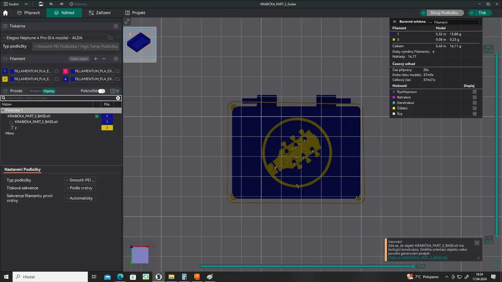502x282 pixels.
Task: Toggle Deretrakce display checkbox
Action: [x=474, y=102]
